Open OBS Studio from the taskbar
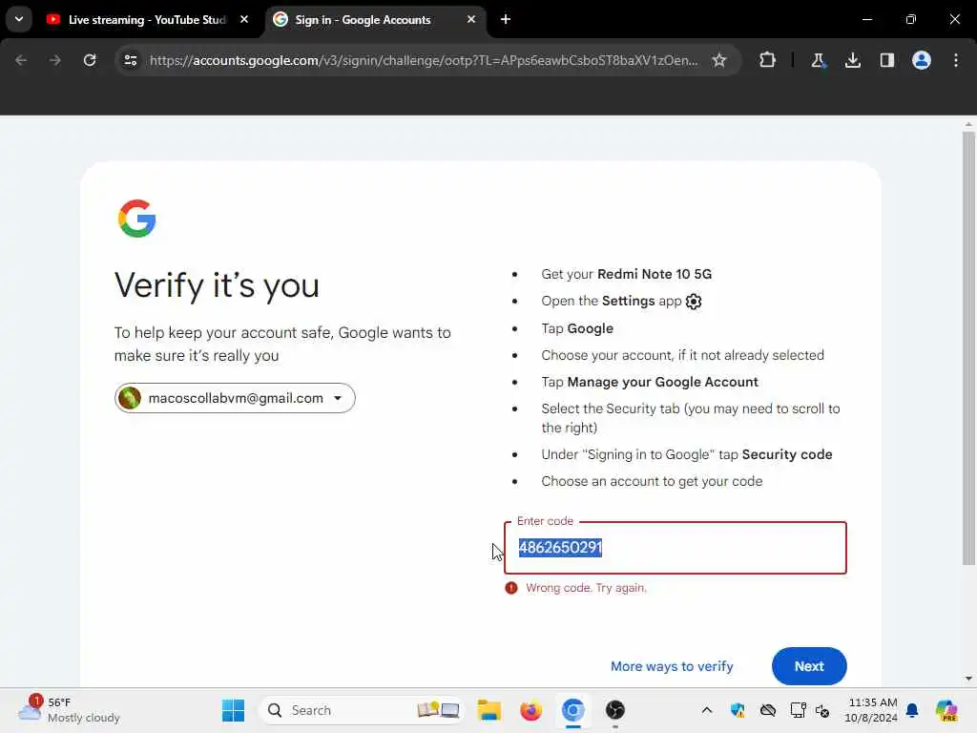 pyautogui.click(x=615, y=710)
